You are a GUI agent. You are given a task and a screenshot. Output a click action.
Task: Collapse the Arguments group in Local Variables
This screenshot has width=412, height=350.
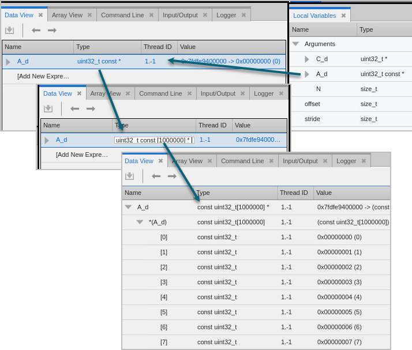point(295,44)
